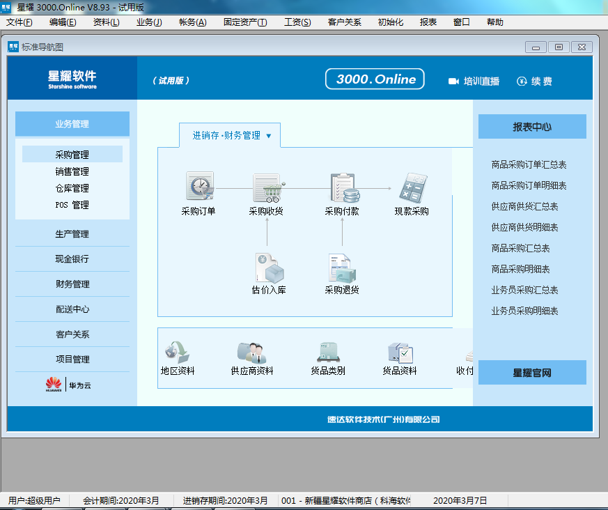Open report 商品采购汇总表
Image resolution: width=608 pixels, height=510 pixels.
(520, 248)
